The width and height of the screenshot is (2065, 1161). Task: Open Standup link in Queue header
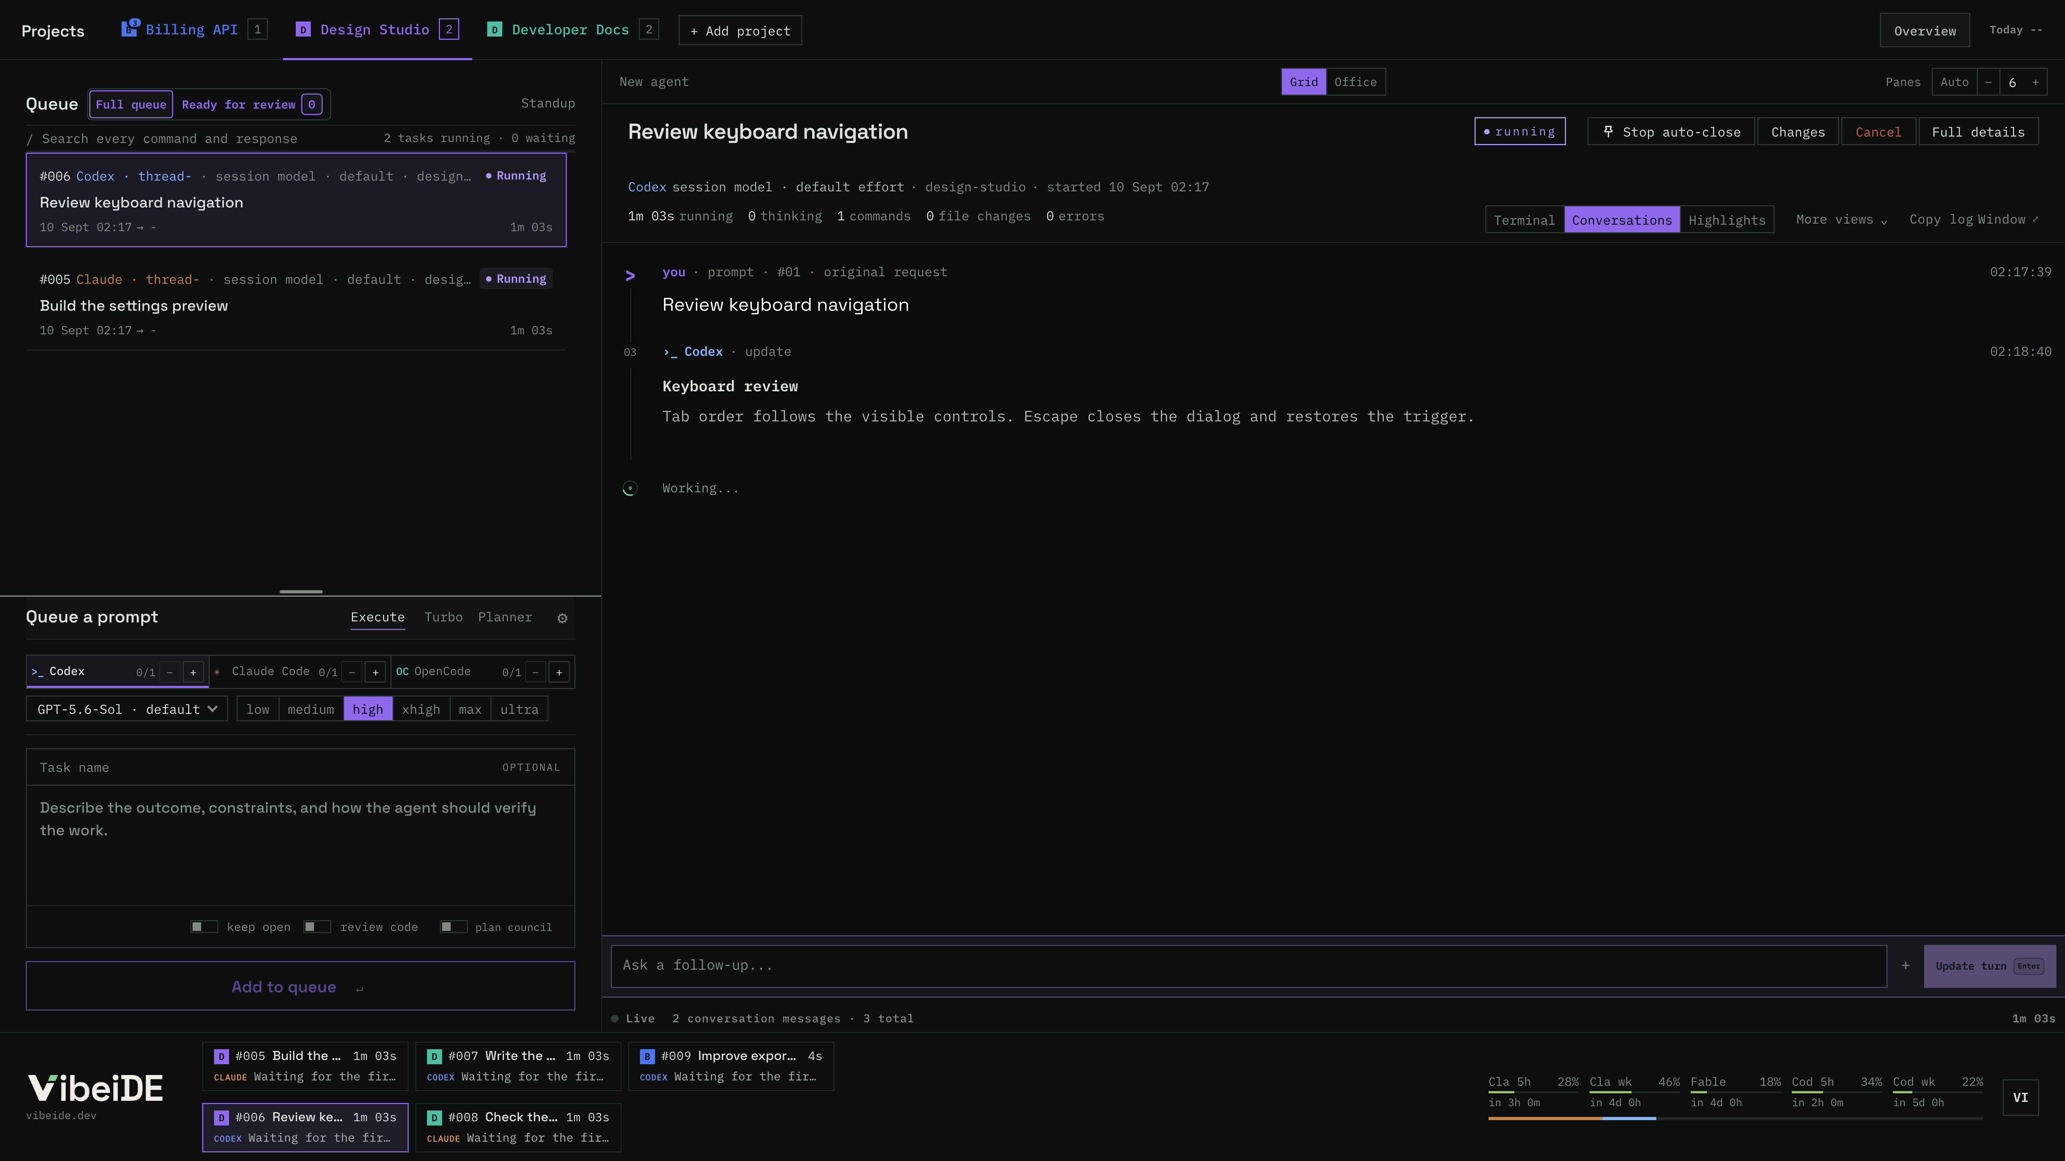click(x=547, y=103)
